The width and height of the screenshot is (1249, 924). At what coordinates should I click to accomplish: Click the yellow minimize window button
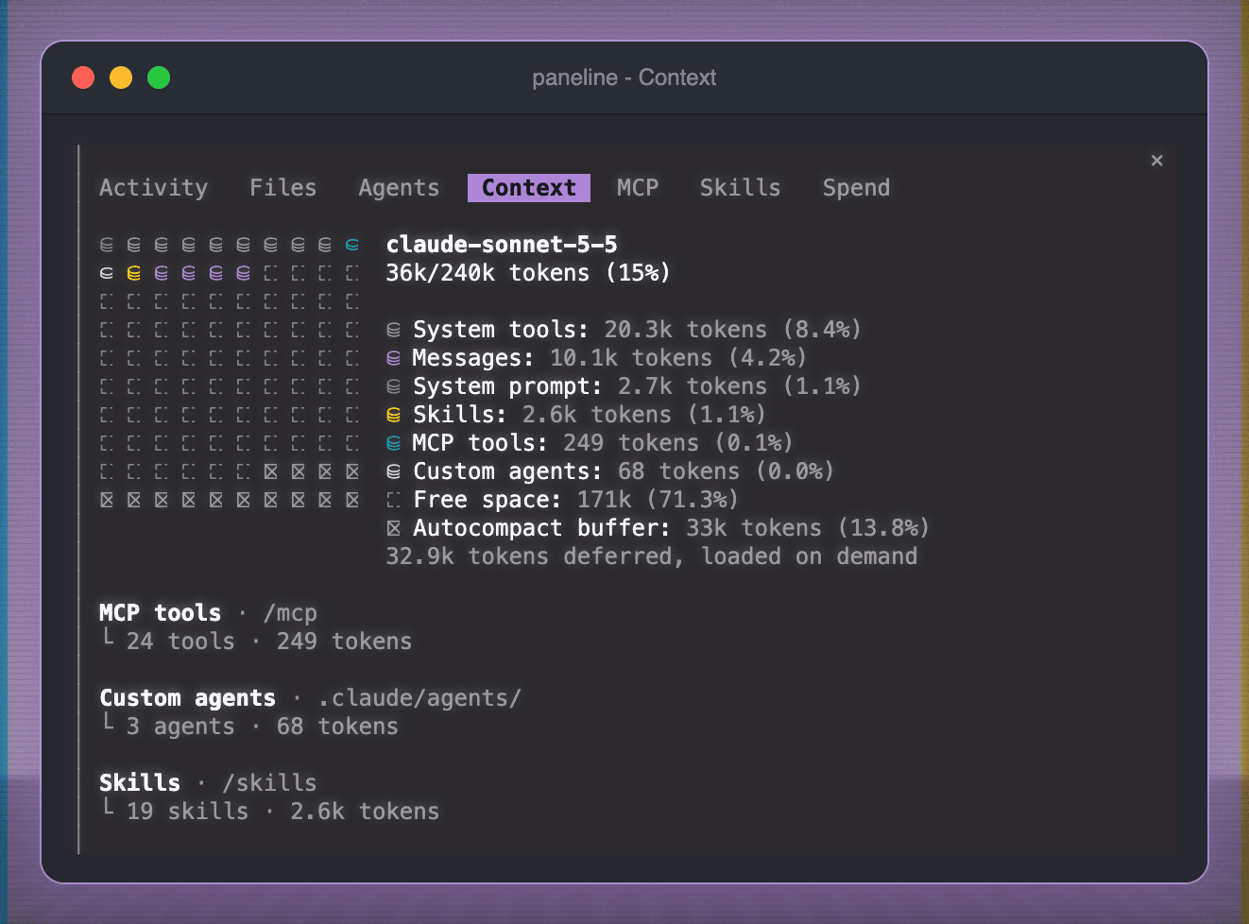[x=121, y=77]
